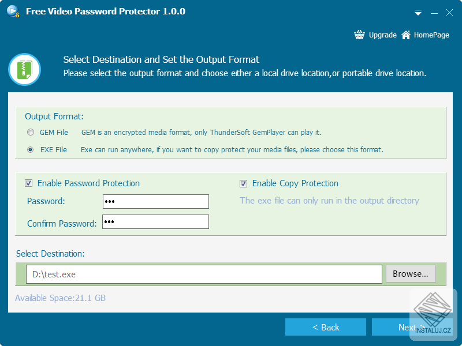Viewport: 462px width, 346px height.
Task: Click the Free Video Password Protector app logo
Action: (13, 11)
